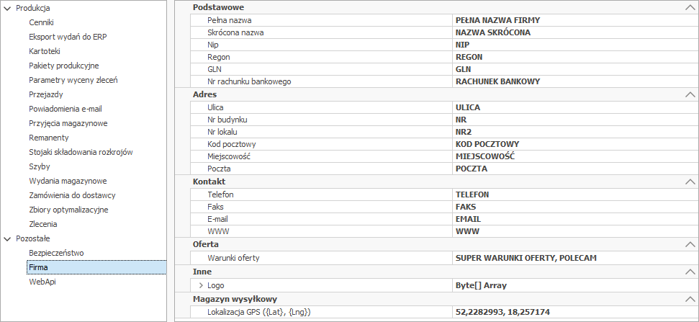Viewport: 699px width, 322px height.
Task: Open the Zlecenia sidebar entry
Action: click(x=44, y=224)
